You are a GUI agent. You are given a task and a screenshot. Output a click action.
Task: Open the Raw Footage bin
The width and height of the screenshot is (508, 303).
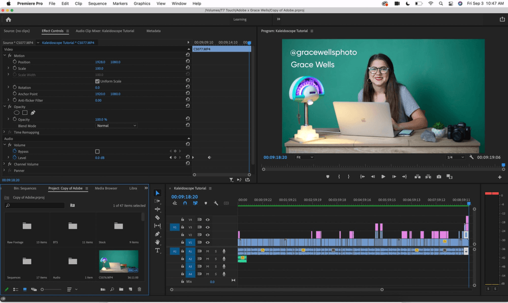click(x=27, y=226)
